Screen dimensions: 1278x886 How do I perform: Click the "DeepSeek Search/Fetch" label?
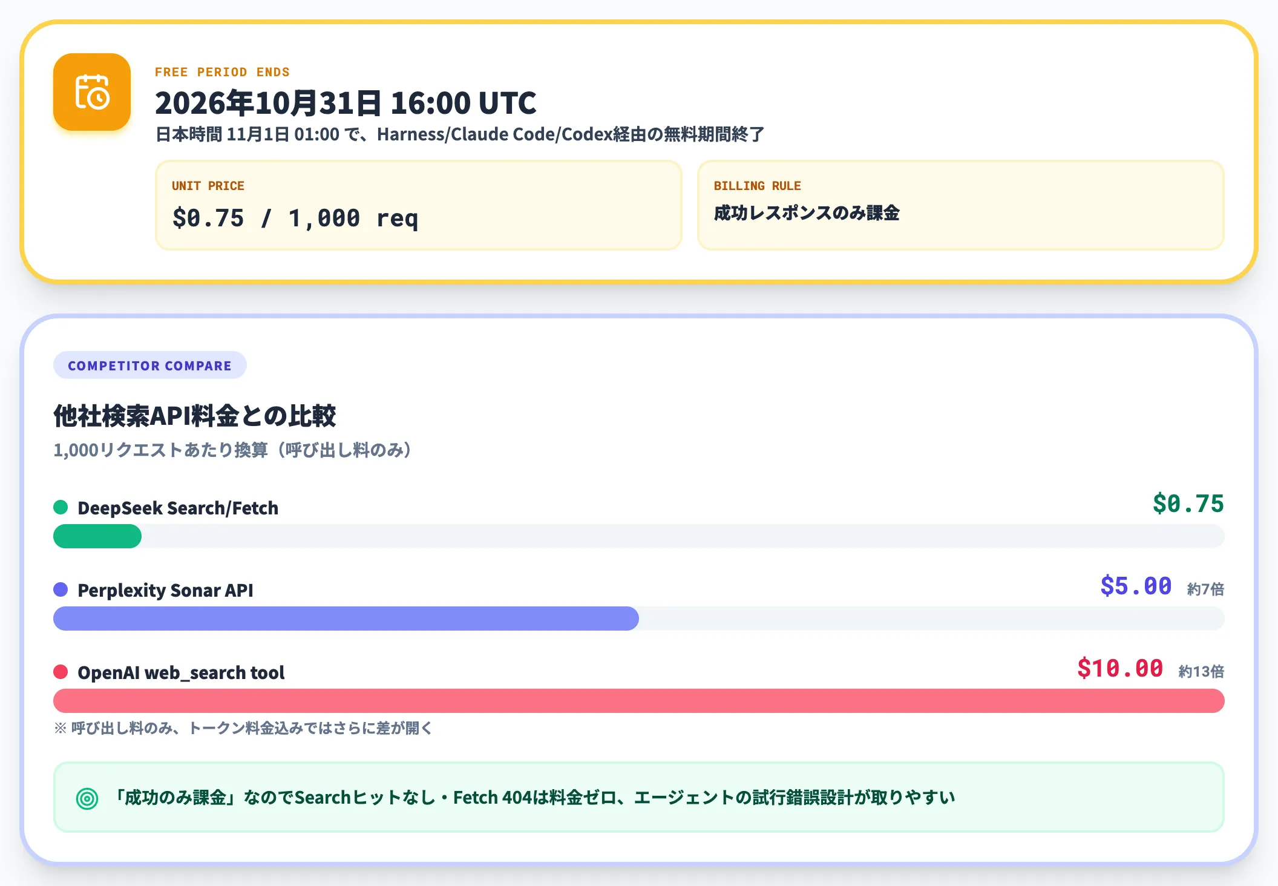click(x=178, y=508)
